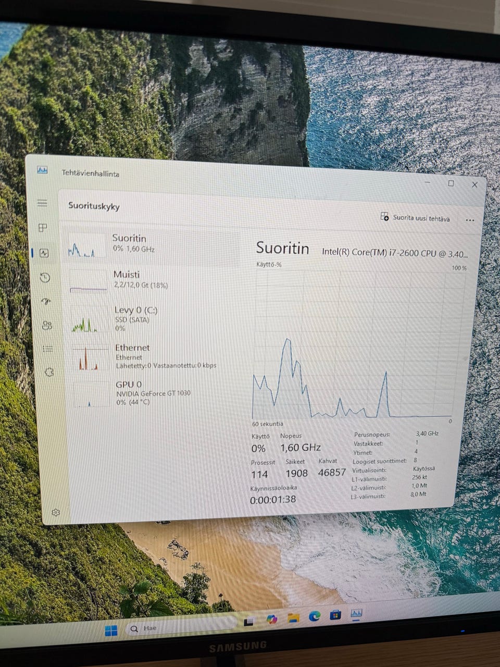
Task: Click the Virtualisointi status Käytössä
Action: [423, 468]
